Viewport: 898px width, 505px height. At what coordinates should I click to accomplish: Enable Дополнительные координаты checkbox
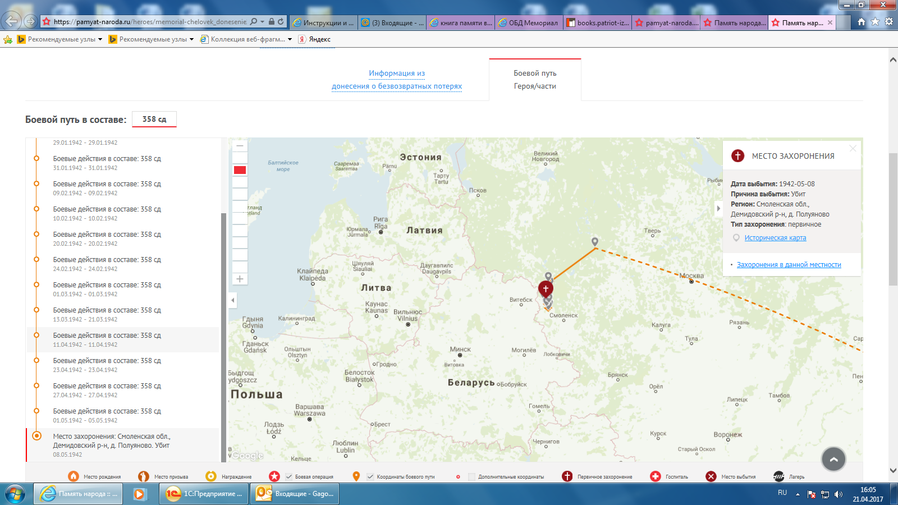point(471,477)
